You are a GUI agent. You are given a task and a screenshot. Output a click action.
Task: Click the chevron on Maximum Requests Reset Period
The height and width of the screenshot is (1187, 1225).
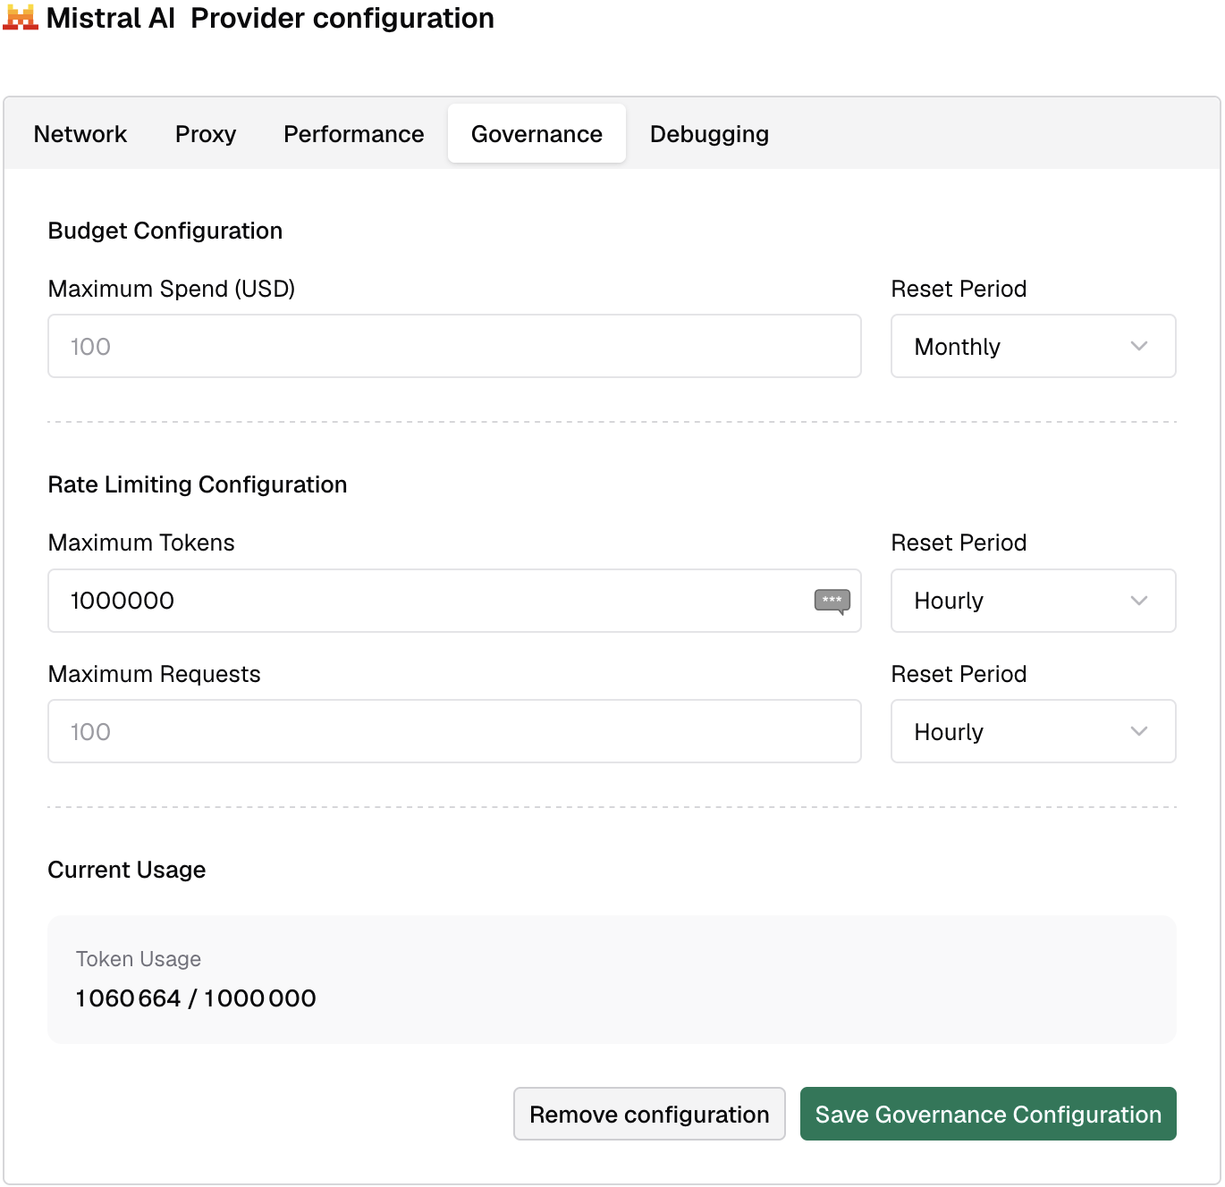(x=1139, y=731)
